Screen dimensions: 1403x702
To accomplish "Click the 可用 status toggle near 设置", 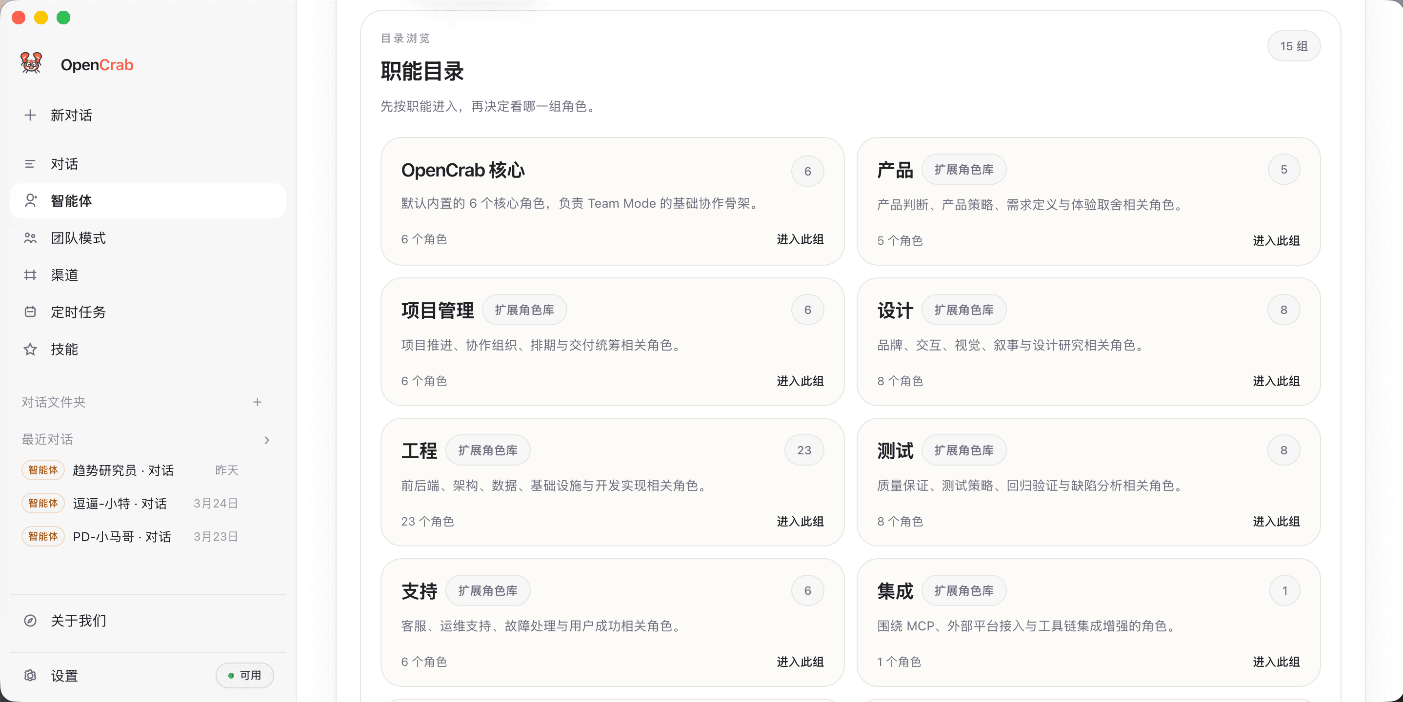I will tap(244, 675).
